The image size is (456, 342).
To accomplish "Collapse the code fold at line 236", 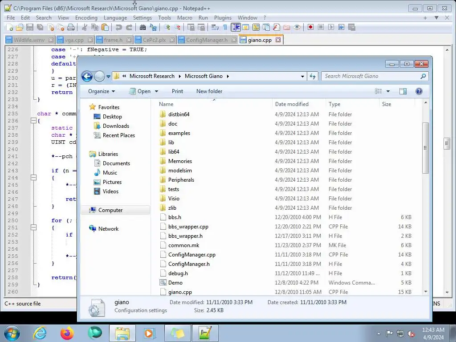I will coord(33,121).
